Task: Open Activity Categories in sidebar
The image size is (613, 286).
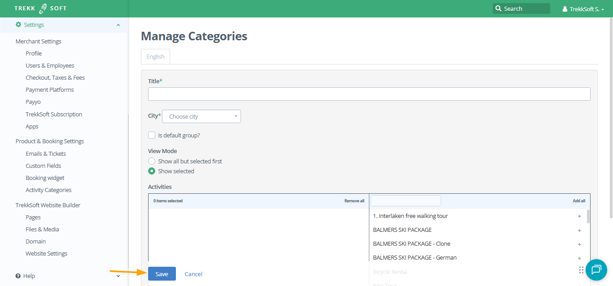Action: point(48,190)
